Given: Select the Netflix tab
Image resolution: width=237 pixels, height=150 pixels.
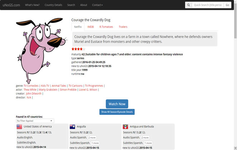Looking at the screenshot, I should coord(78,27).
